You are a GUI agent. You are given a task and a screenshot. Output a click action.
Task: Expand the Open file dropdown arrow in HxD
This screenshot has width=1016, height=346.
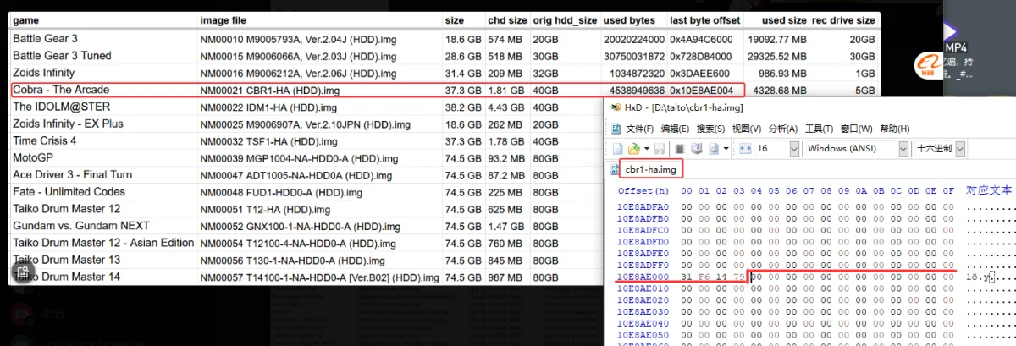(x=647, y=148)
